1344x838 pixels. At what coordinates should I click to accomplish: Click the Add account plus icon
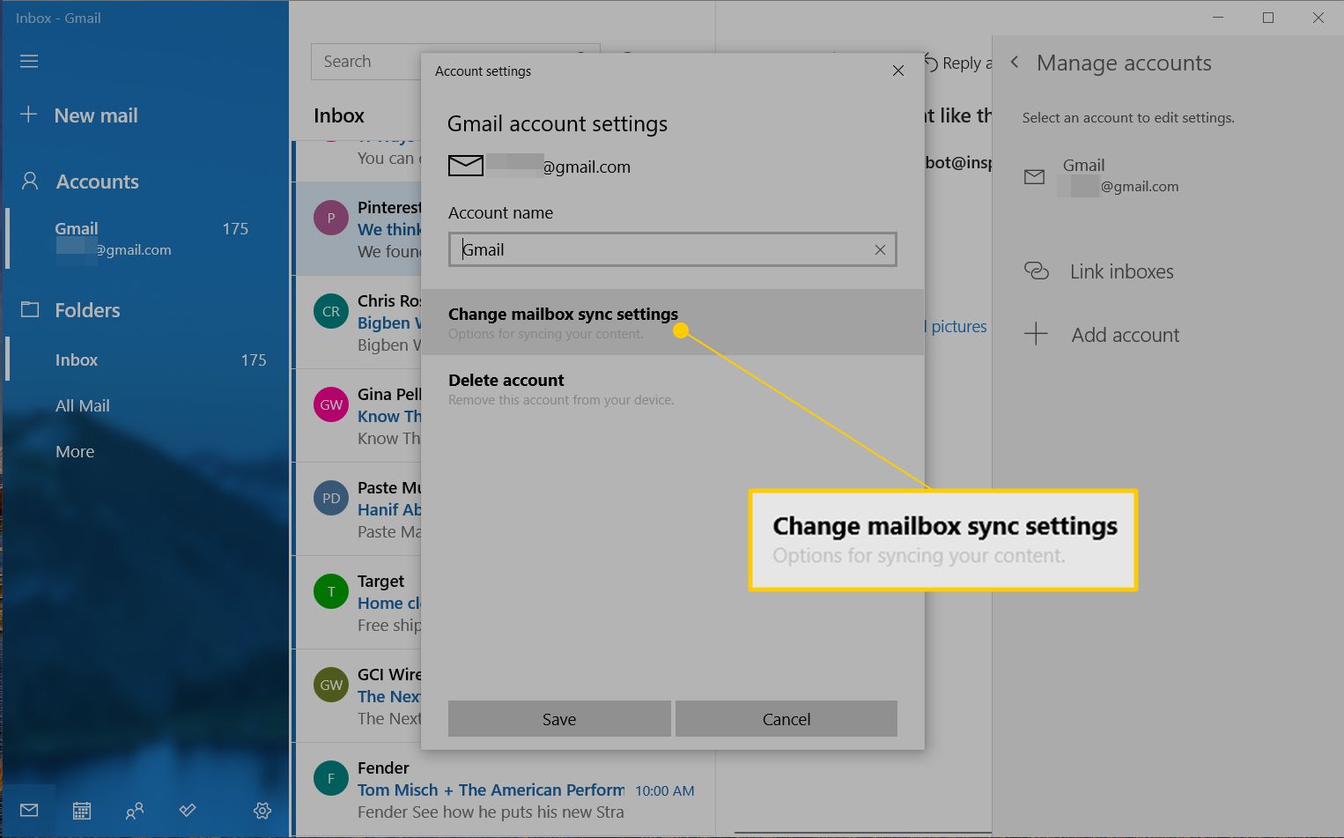[x=1036, y=334]
